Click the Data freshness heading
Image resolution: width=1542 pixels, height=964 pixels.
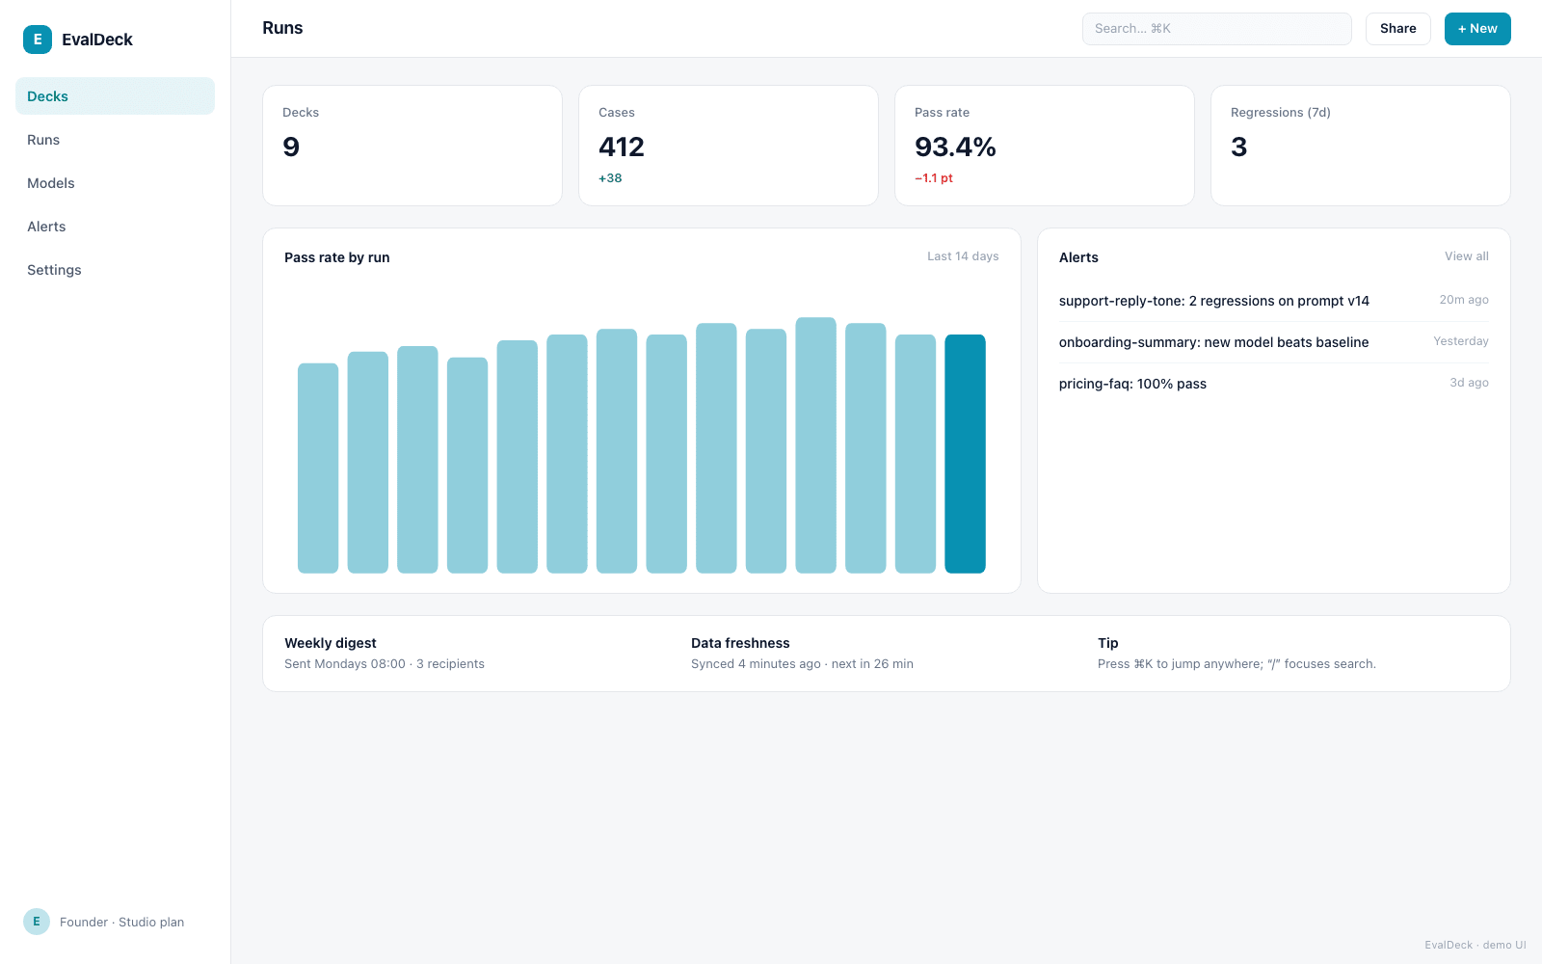(x=740, y=643)
